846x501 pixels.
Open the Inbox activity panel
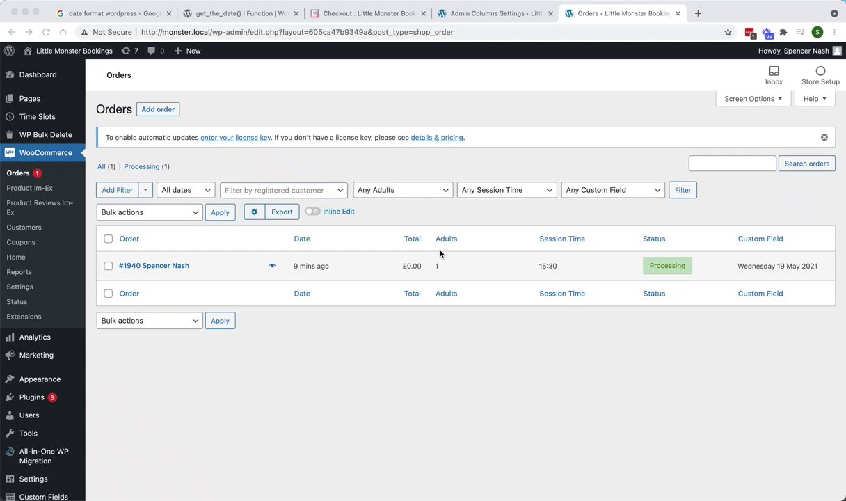[774, 75]
